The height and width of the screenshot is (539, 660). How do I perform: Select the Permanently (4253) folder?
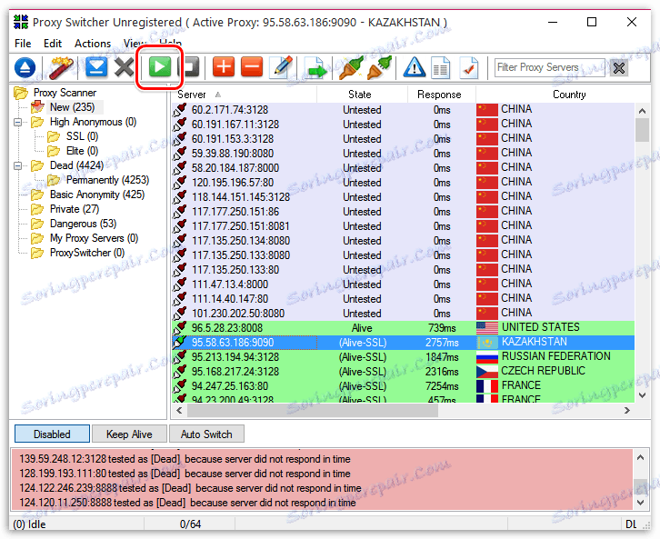(x=107, y=180)
